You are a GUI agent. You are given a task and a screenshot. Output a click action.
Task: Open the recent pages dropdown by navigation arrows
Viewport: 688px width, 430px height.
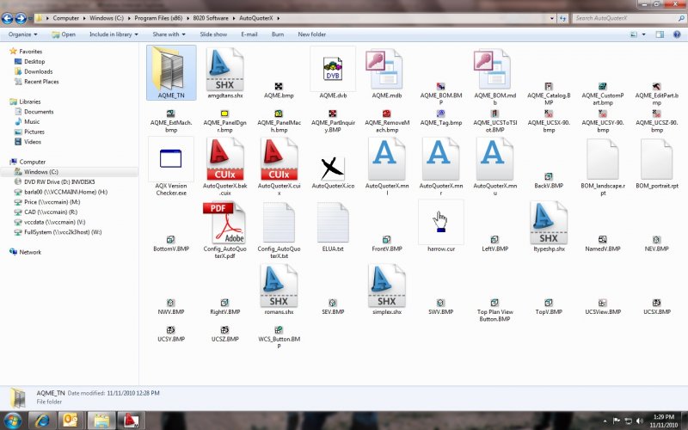coord(30,18)
